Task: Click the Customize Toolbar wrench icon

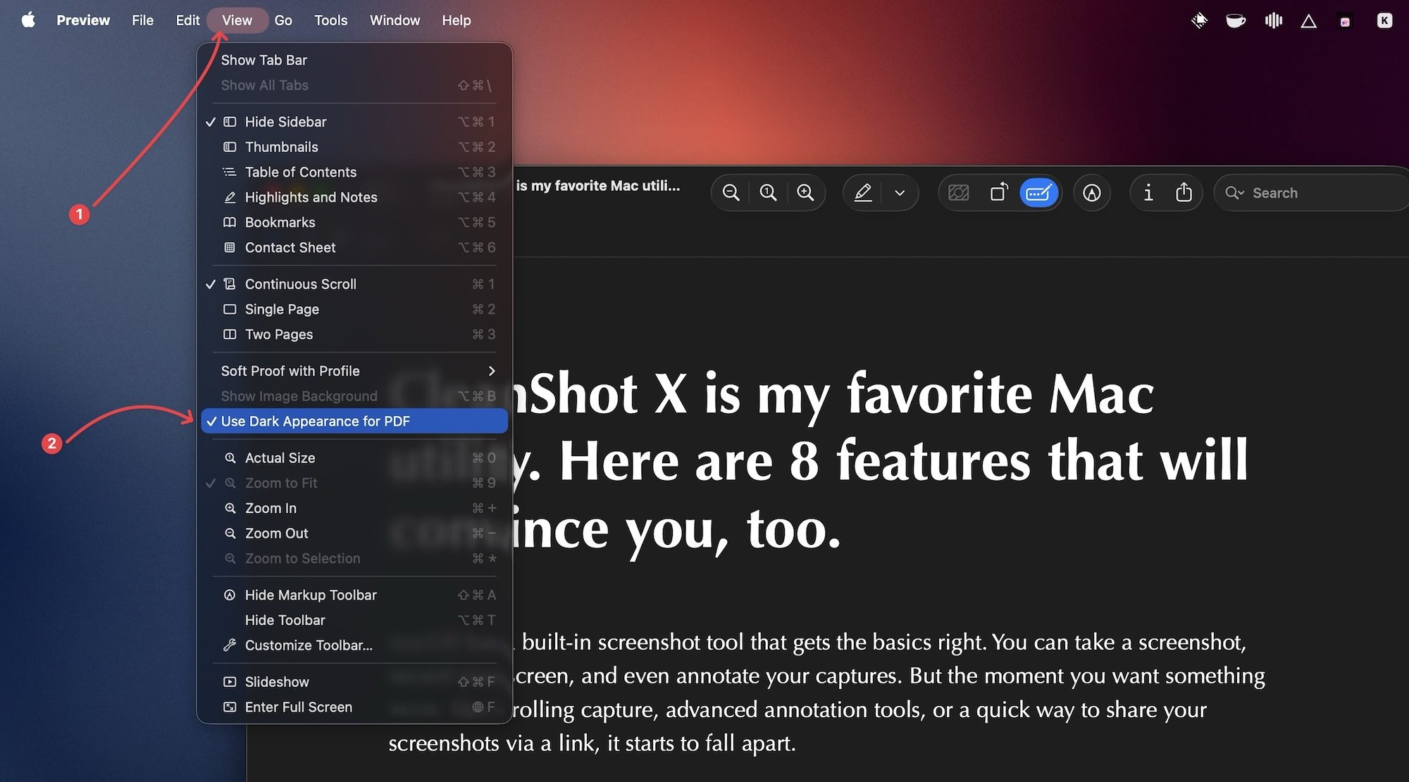Action: [230, 645]
